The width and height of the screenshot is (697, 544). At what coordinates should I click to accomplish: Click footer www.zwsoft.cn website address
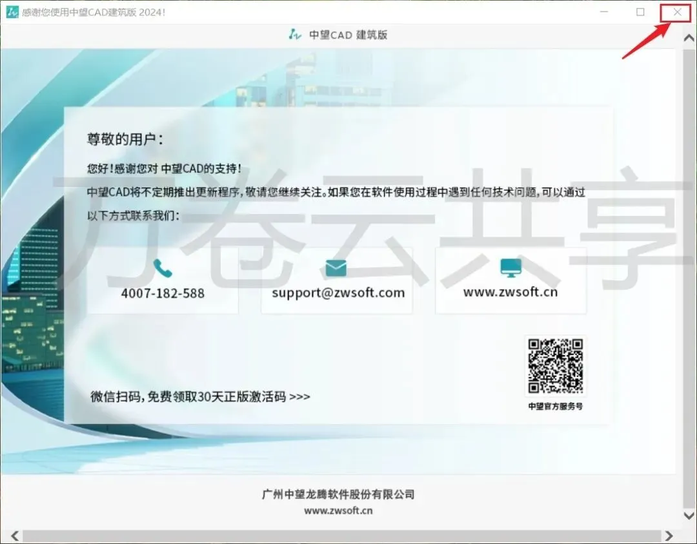[x=338, y=510]
